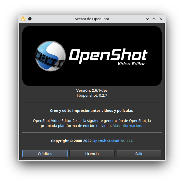Screen dimensions: 184x183
Task: Click the 'Cree y edite impresionantes vídeos' heading
Action: click(91, 110)
